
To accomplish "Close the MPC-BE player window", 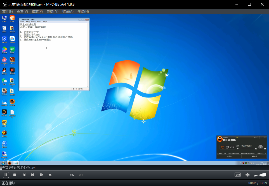I will 262,4.
